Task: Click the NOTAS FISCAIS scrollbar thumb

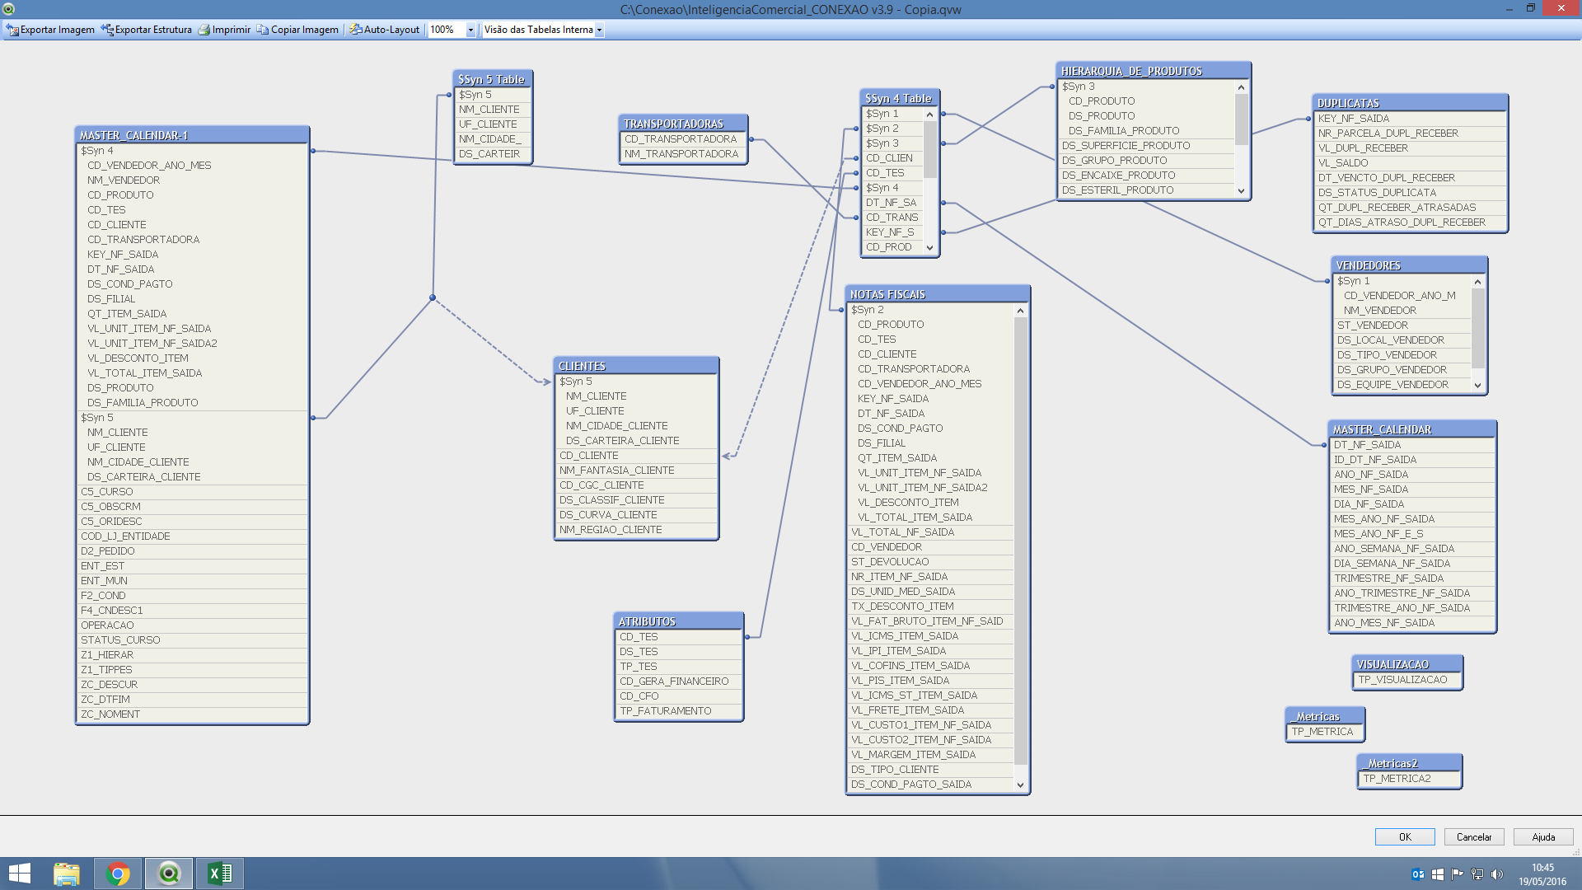Action: tap(1020, 541)
